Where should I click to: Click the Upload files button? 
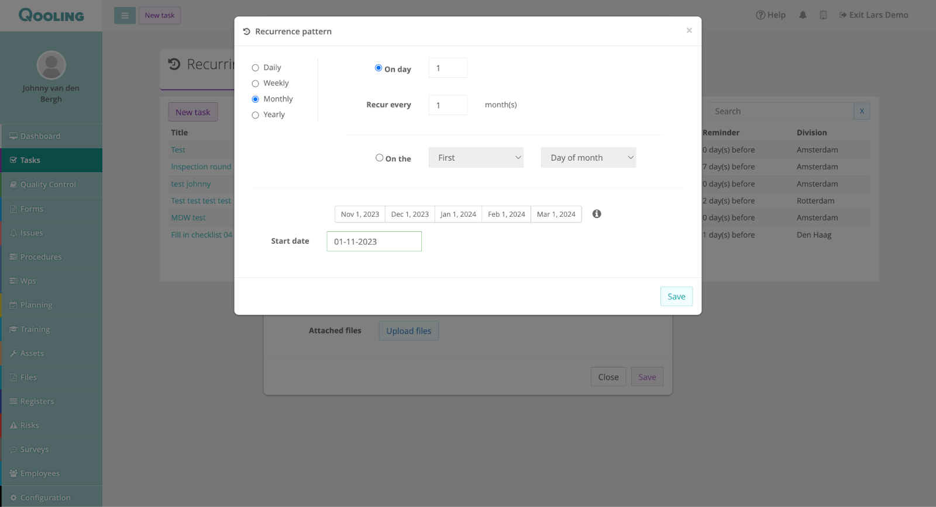tap(409, 331)
